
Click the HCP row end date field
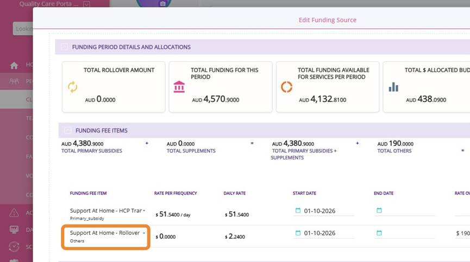coord(404,210)
